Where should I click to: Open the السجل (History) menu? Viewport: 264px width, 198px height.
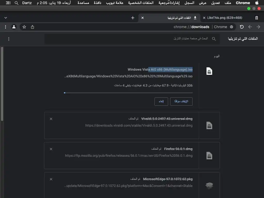click(x=189, y=3)
